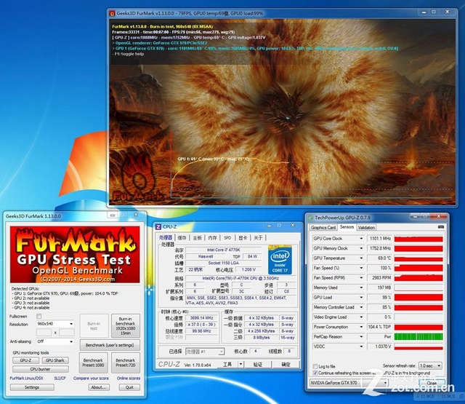465x404 pixels.
Task: Maximize the FurMark render window
Action: click(x=434, y=12)
